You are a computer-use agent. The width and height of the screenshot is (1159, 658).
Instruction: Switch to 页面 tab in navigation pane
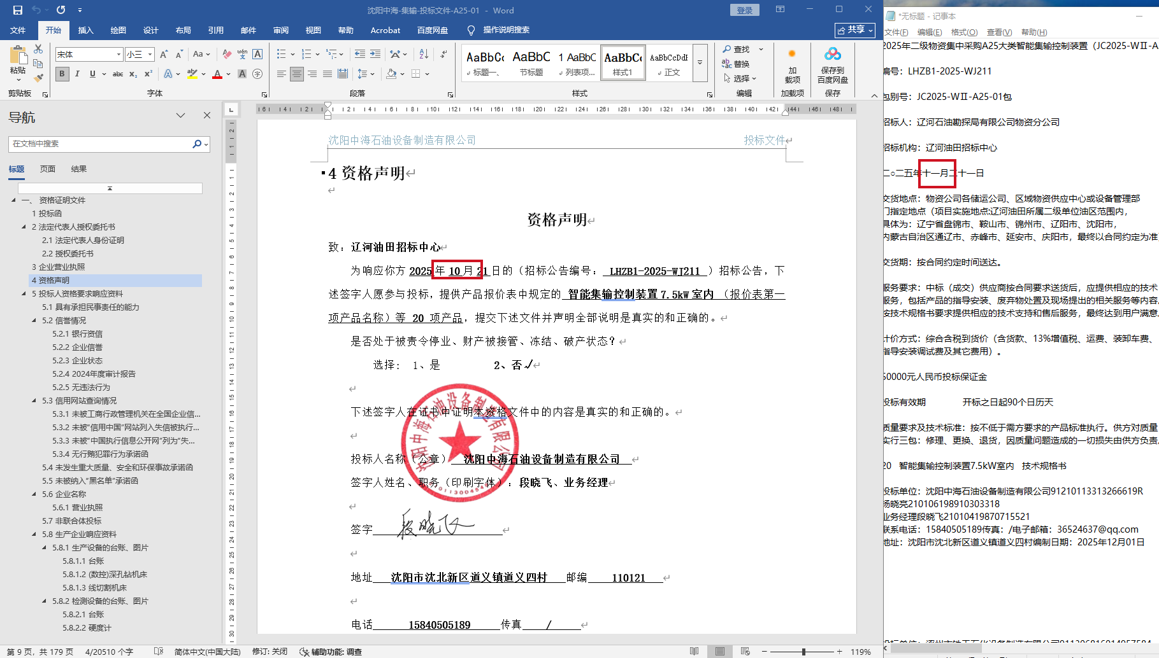pyautogui.click(x=48, y=169)
